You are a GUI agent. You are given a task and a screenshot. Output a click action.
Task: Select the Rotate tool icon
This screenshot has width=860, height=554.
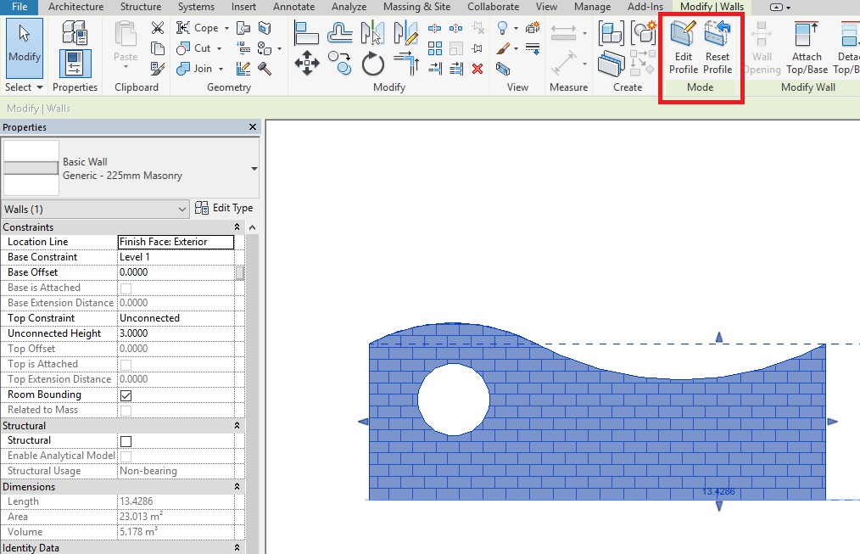pyautogui.click(x=373, y=64)
